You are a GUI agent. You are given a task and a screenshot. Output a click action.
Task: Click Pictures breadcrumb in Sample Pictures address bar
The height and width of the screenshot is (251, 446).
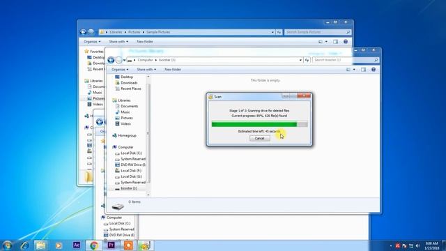click(134, 32)
